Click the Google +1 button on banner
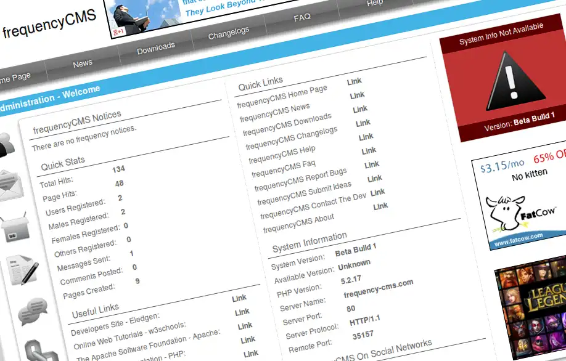The width and height of the screenshot is (566, 361). 118,32
